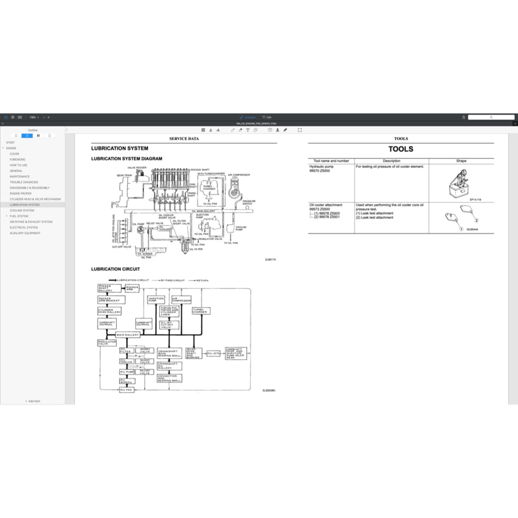Viewport: 518px width, 518px height.
Task: Select the stamp tool
Action: coord(278,130)
